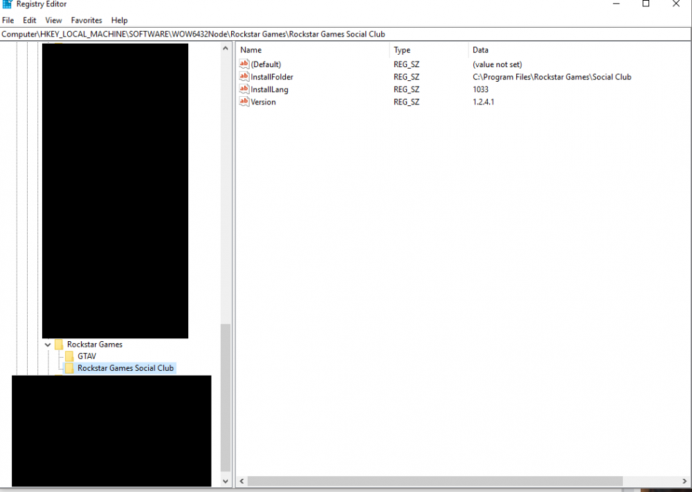The image size is (692, 492).
Task: Click the Social Club install path data
Action: 552,77
